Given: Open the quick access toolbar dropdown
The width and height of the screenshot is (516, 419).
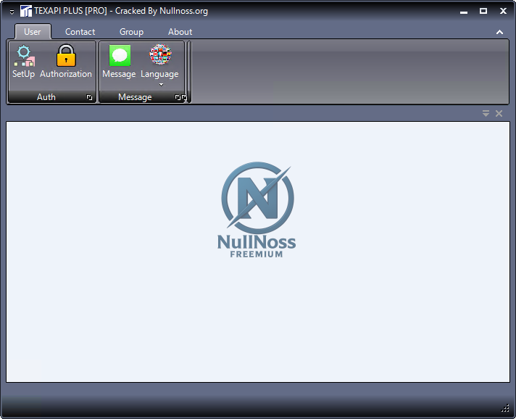Looking at the screenshot, I should pos(12,12).
